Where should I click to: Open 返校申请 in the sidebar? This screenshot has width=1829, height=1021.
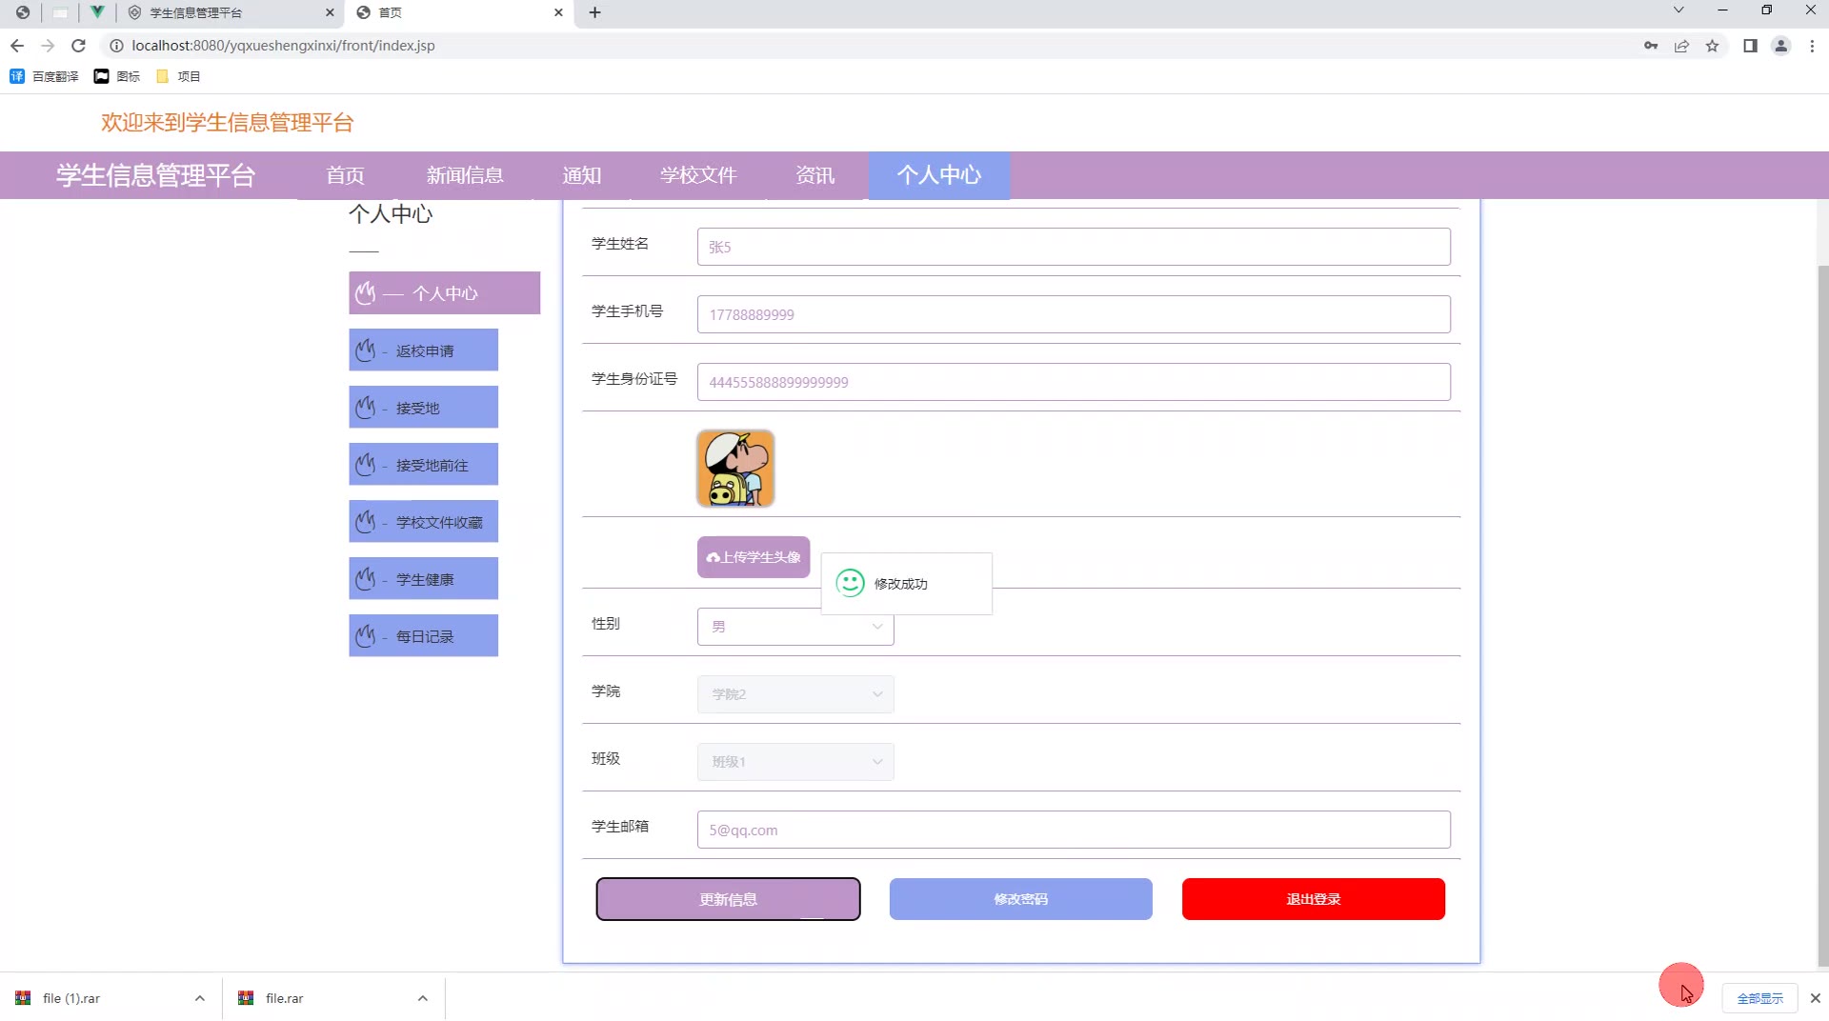coord(424,350)
